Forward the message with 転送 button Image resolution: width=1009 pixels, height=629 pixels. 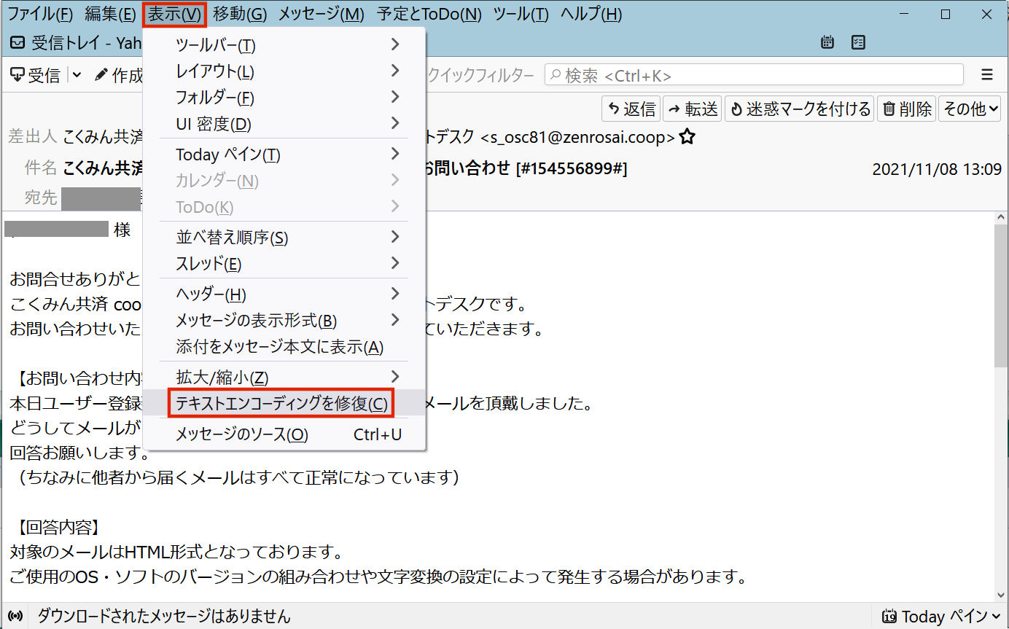point(692,109)
